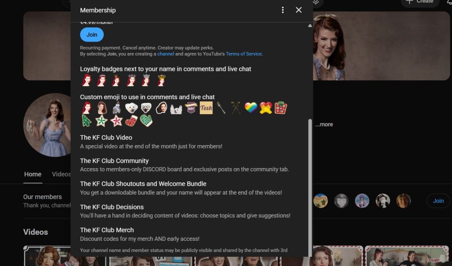Click the pink snowflake star cookie emoji
The image size is (452, 266).
click(116, 120)
